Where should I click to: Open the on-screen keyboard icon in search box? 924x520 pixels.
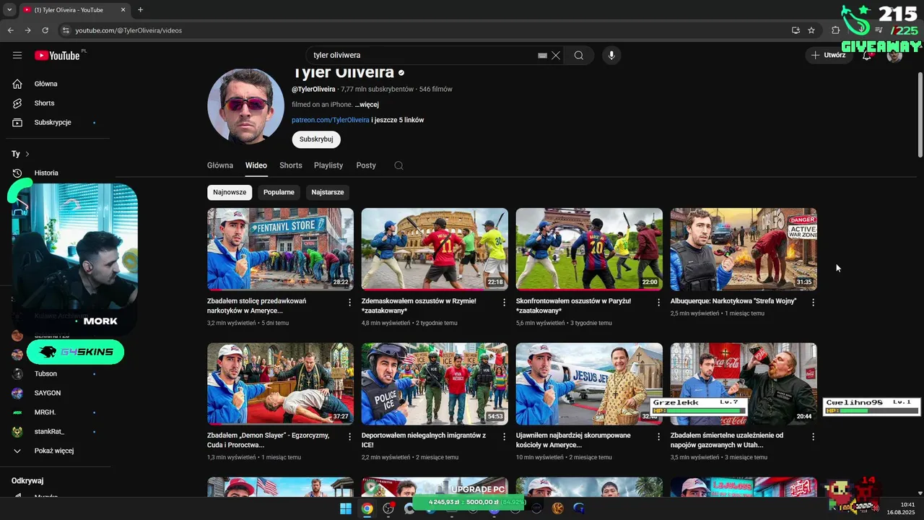pyautogui.click(x=542, y=55)
